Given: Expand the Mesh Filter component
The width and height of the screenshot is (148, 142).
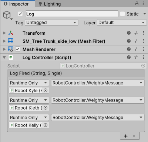Looking at the screenshot, I should tap(4, 41).
